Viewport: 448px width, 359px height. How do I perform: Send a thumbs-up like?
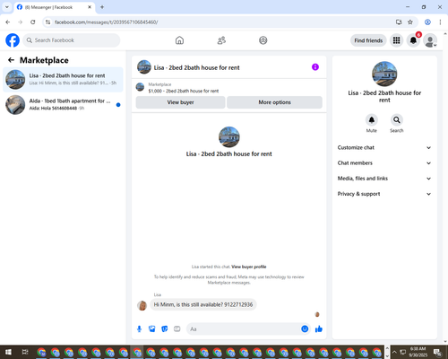(319, 329)
